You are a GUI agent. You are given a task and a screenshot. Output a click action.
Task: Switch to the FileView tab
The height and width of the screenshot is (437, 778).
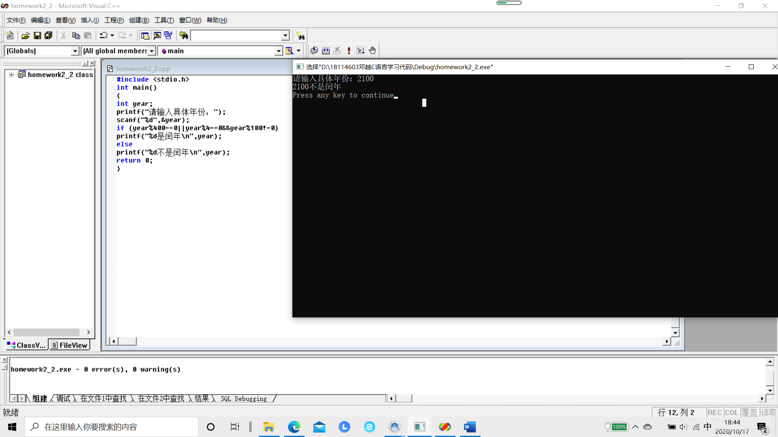coord(69,345)
